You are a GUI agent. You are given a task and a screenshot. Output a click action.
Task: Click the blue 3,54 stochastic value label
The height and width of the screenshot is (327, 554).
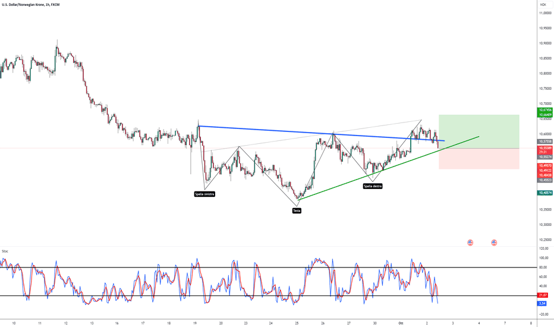542,303
